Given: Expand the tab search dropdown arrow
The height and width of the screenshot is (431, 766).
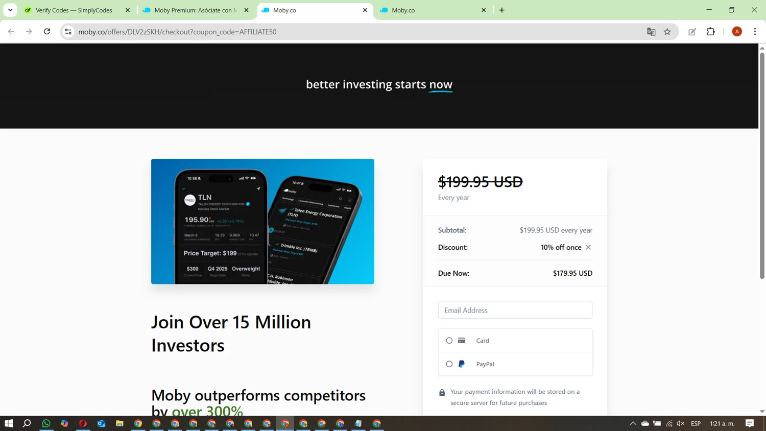Looking at the screenshot, I should coord(10,10).
